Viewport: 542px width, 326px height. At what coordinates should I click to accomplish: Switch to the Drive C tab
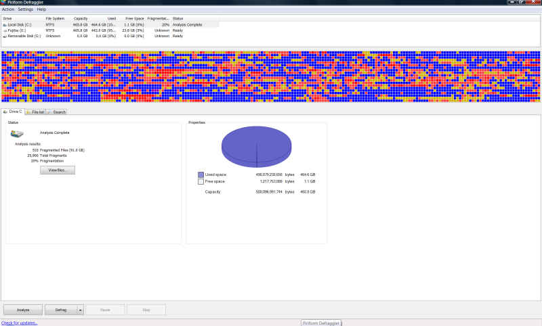(x=13, y=112)
